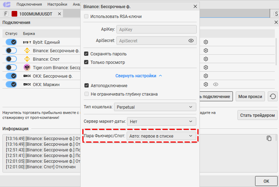Screen dimensions: 279x187
Task: Click OKX logo in Бессрочные ф. row
Action: [x=27, y=76]
